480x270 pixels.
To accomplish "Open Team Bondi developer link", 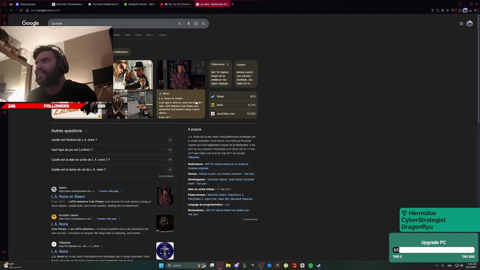I will 235,180.
